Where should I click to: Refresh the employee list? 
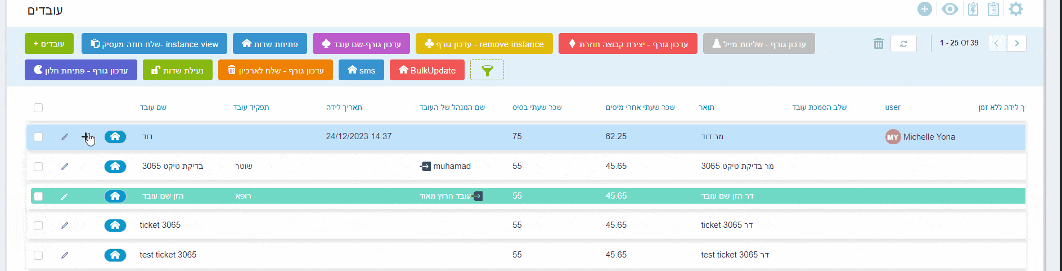pos(903,43)
